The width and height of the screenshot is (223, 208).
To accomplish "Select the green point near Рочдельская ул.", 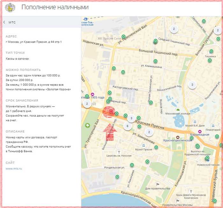I will (x=132, y=165).
